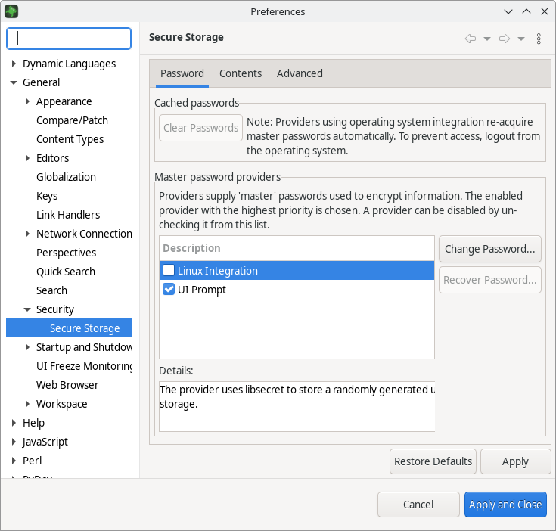Screen dimensions: 556x531
Task: Enable the Linux Integration checkbox
Action: click(x=169, y=271)
